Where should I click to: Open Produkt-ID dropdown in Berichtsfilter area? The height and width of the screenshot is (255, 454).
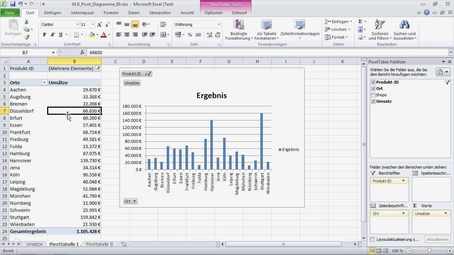click(403, 181)
